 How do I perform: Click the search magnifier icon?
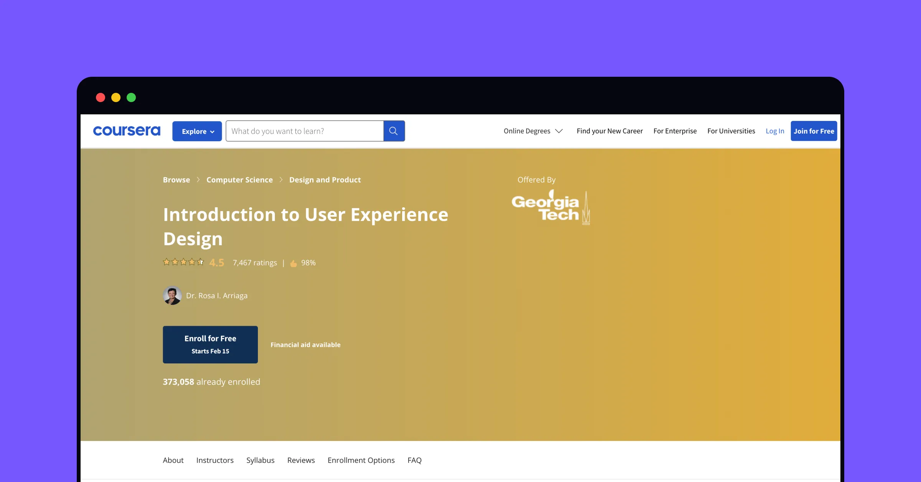394,131
